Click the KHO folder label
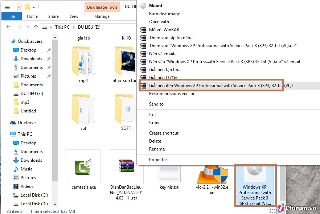The image size is (320, 214). [x=126, y=38]
